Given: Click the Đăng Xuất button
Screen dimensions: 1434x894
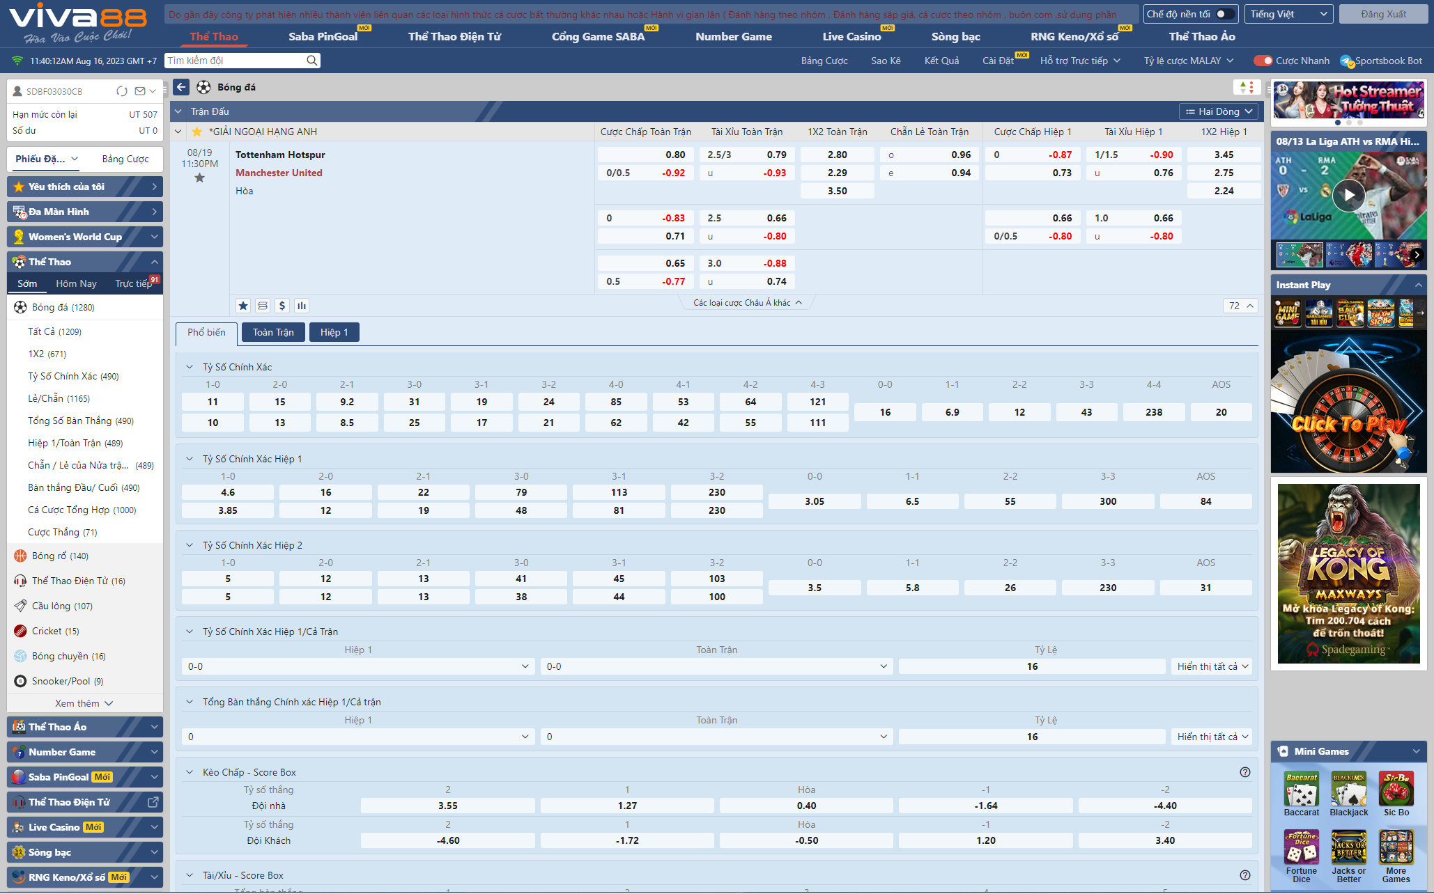Looking at the screenshot, I should tap(1384, 14).
